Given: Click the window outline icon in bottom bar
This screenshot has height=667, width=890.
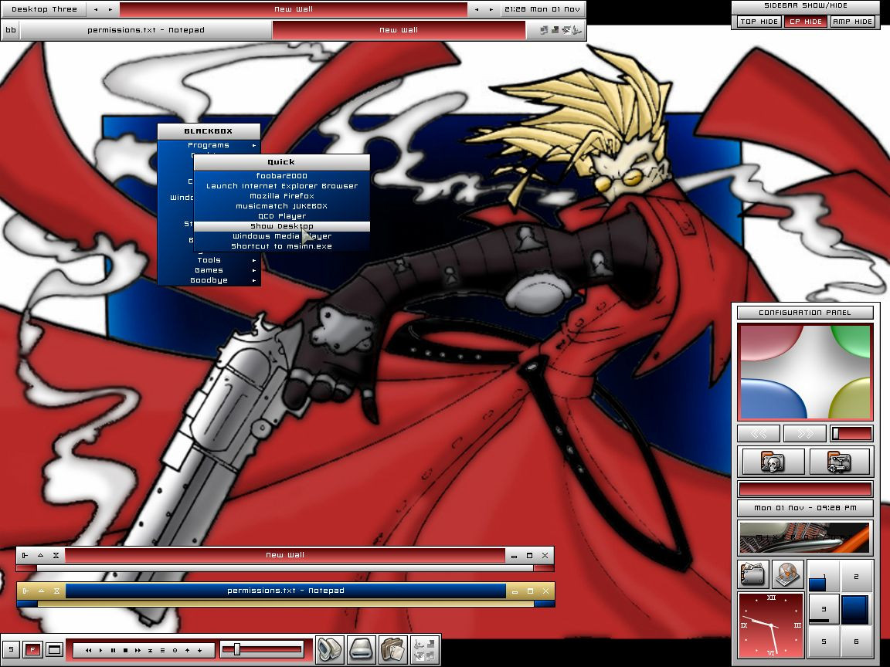Looking at the screenshot, I should [x=55, y=649].
